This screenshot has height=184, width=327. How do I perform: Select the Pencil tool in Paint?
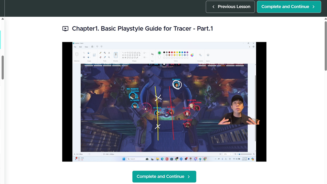(100, 53)
